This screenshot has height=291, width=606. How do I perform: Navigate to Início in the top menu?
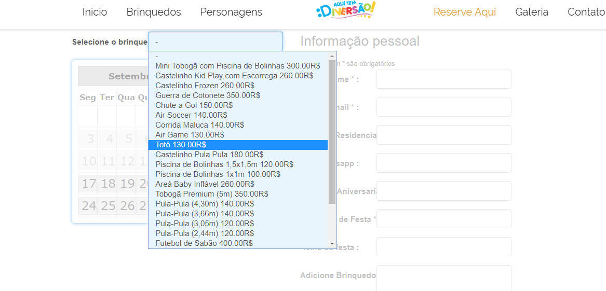click(x=95, y=12)
